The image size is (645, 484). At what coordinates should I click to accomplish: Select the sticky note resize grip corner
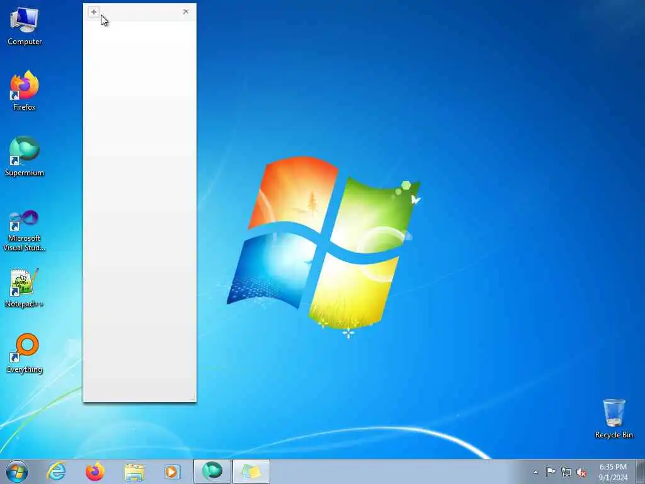193,398
